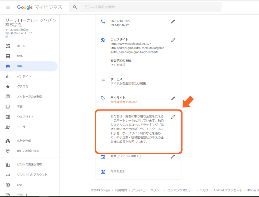Open クチコミ reviews in the sidebar
This screenshot has width=259, height=197.
pyautogui.click(x=29, y=86)
